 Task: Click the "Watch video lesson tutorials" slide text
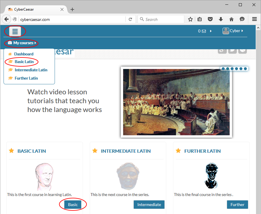[x=65, y=101]
